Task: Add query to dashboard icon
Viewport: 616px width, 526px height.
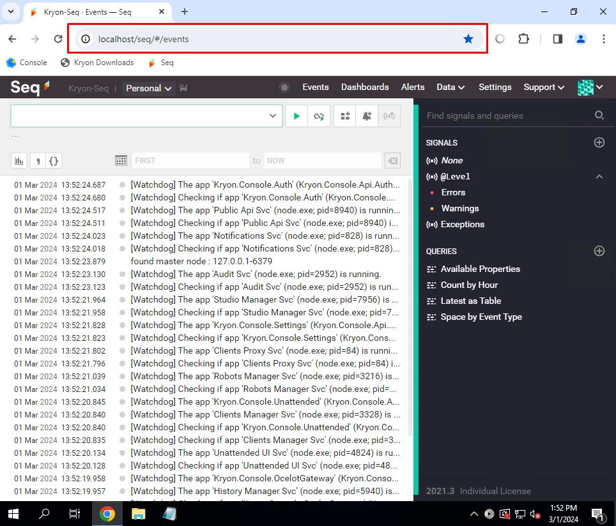Action: 345,116
